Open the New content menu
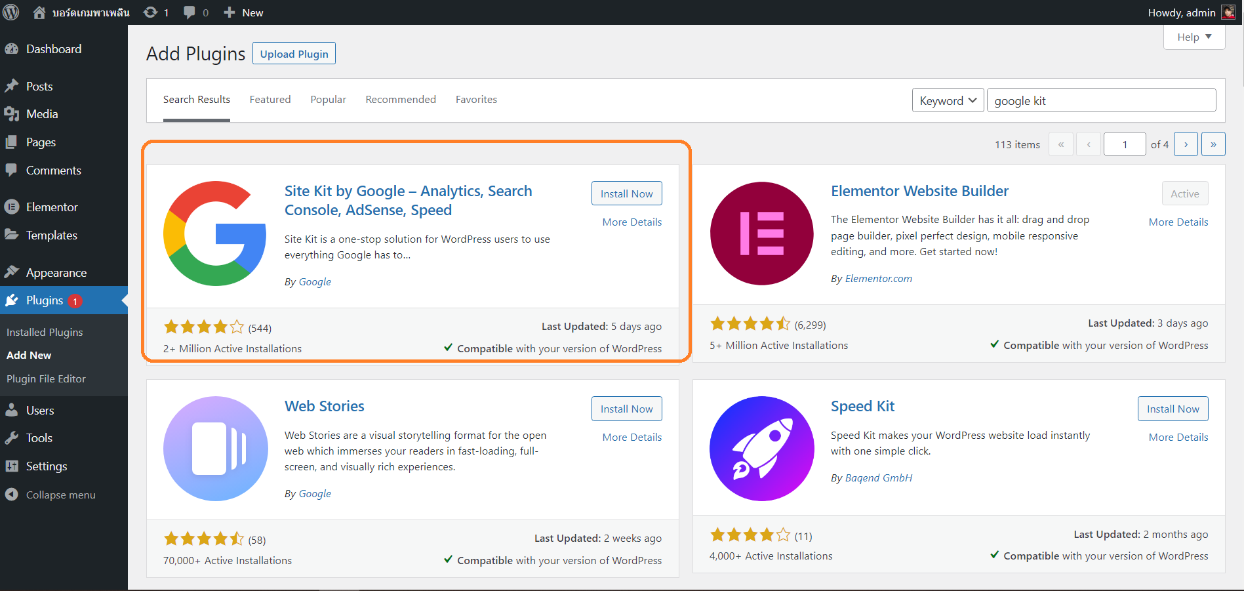1244x591 pixels. click(x=244, y=12)
